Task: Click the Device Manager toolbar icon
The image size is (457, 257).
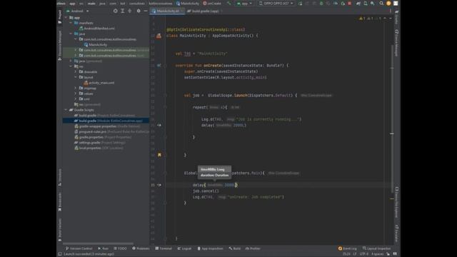Action: 366,4
